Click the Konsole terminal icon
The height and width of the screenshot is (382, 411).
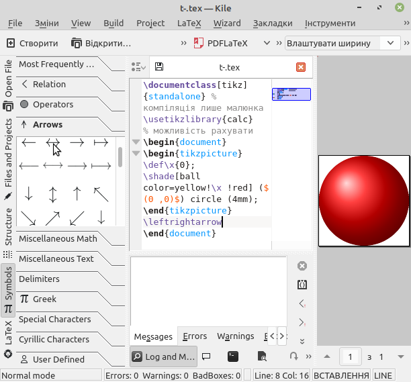coord(233,356)
